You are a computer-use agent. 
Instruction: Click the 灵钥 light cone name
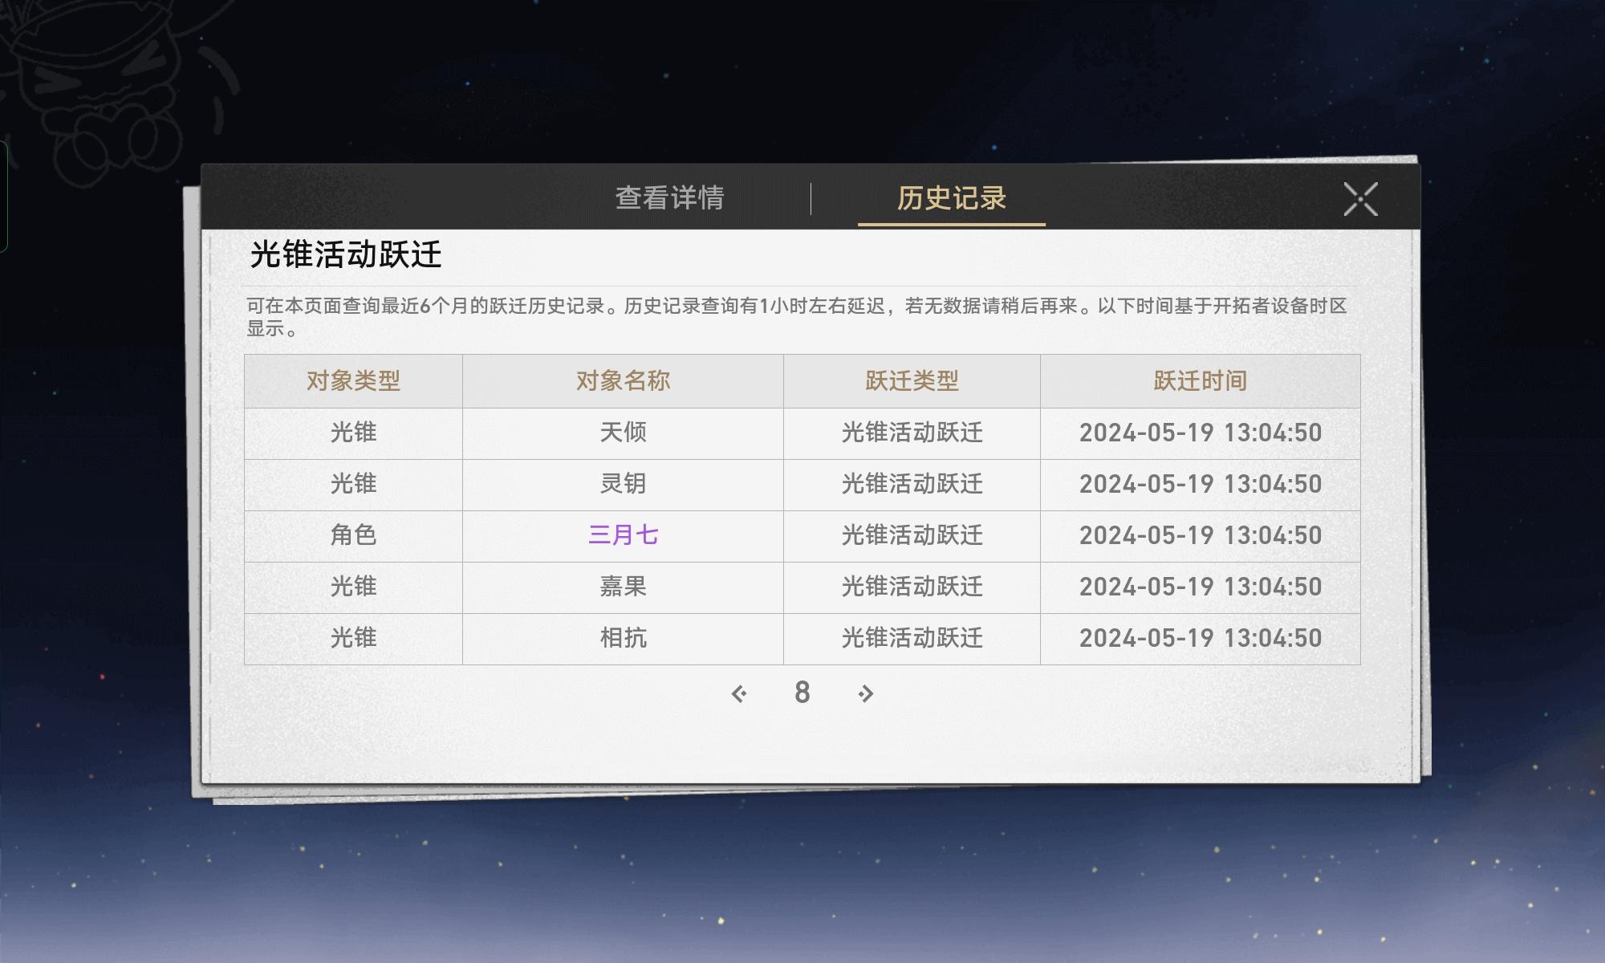pos(623,484)
